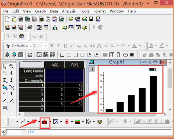
Task: Click the New Layout icon
Action: click(x=55, y=19)
